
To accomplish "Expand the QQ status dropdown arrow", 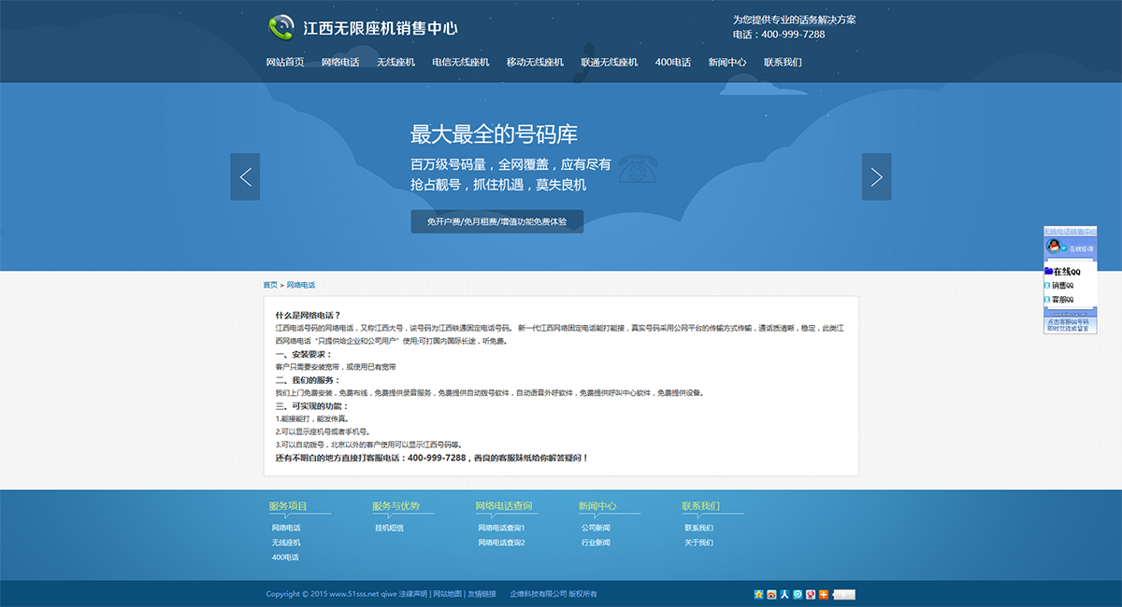I will (x=1064, y=248).
